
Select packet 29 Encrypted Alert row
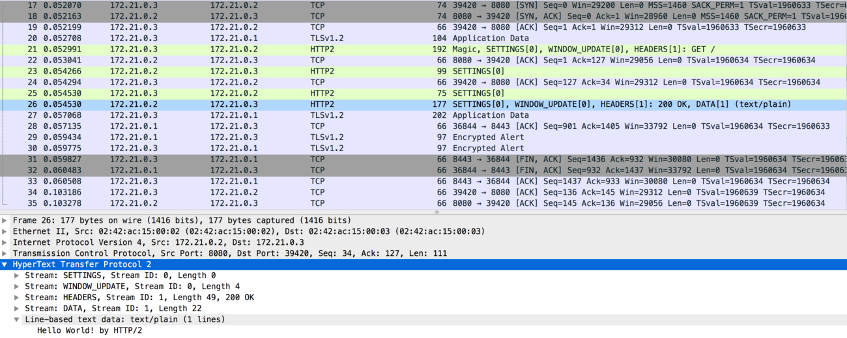click(x=423, y=137)
